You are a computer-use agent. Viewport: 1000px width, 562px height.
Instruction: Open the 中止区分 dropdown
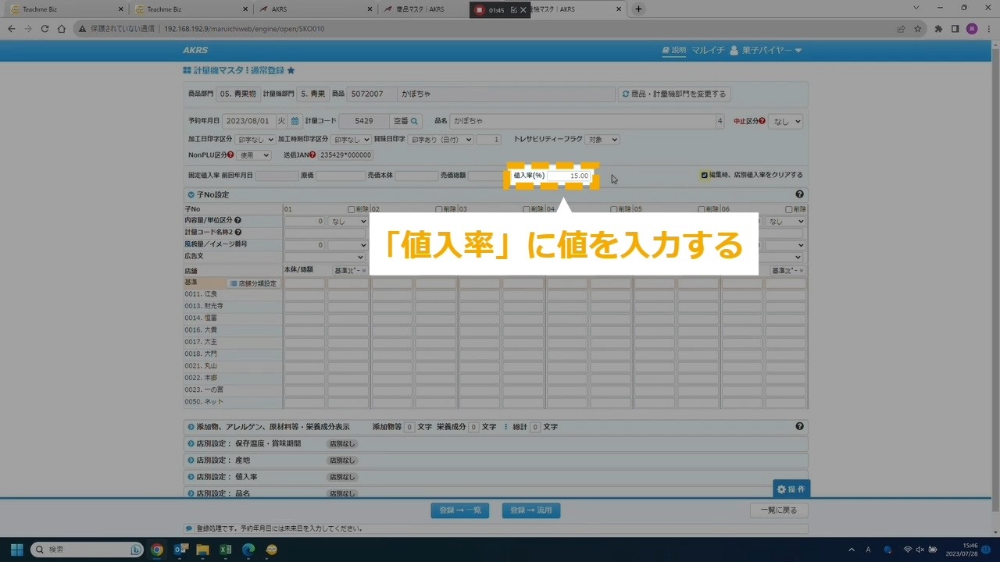coord(785,122)
